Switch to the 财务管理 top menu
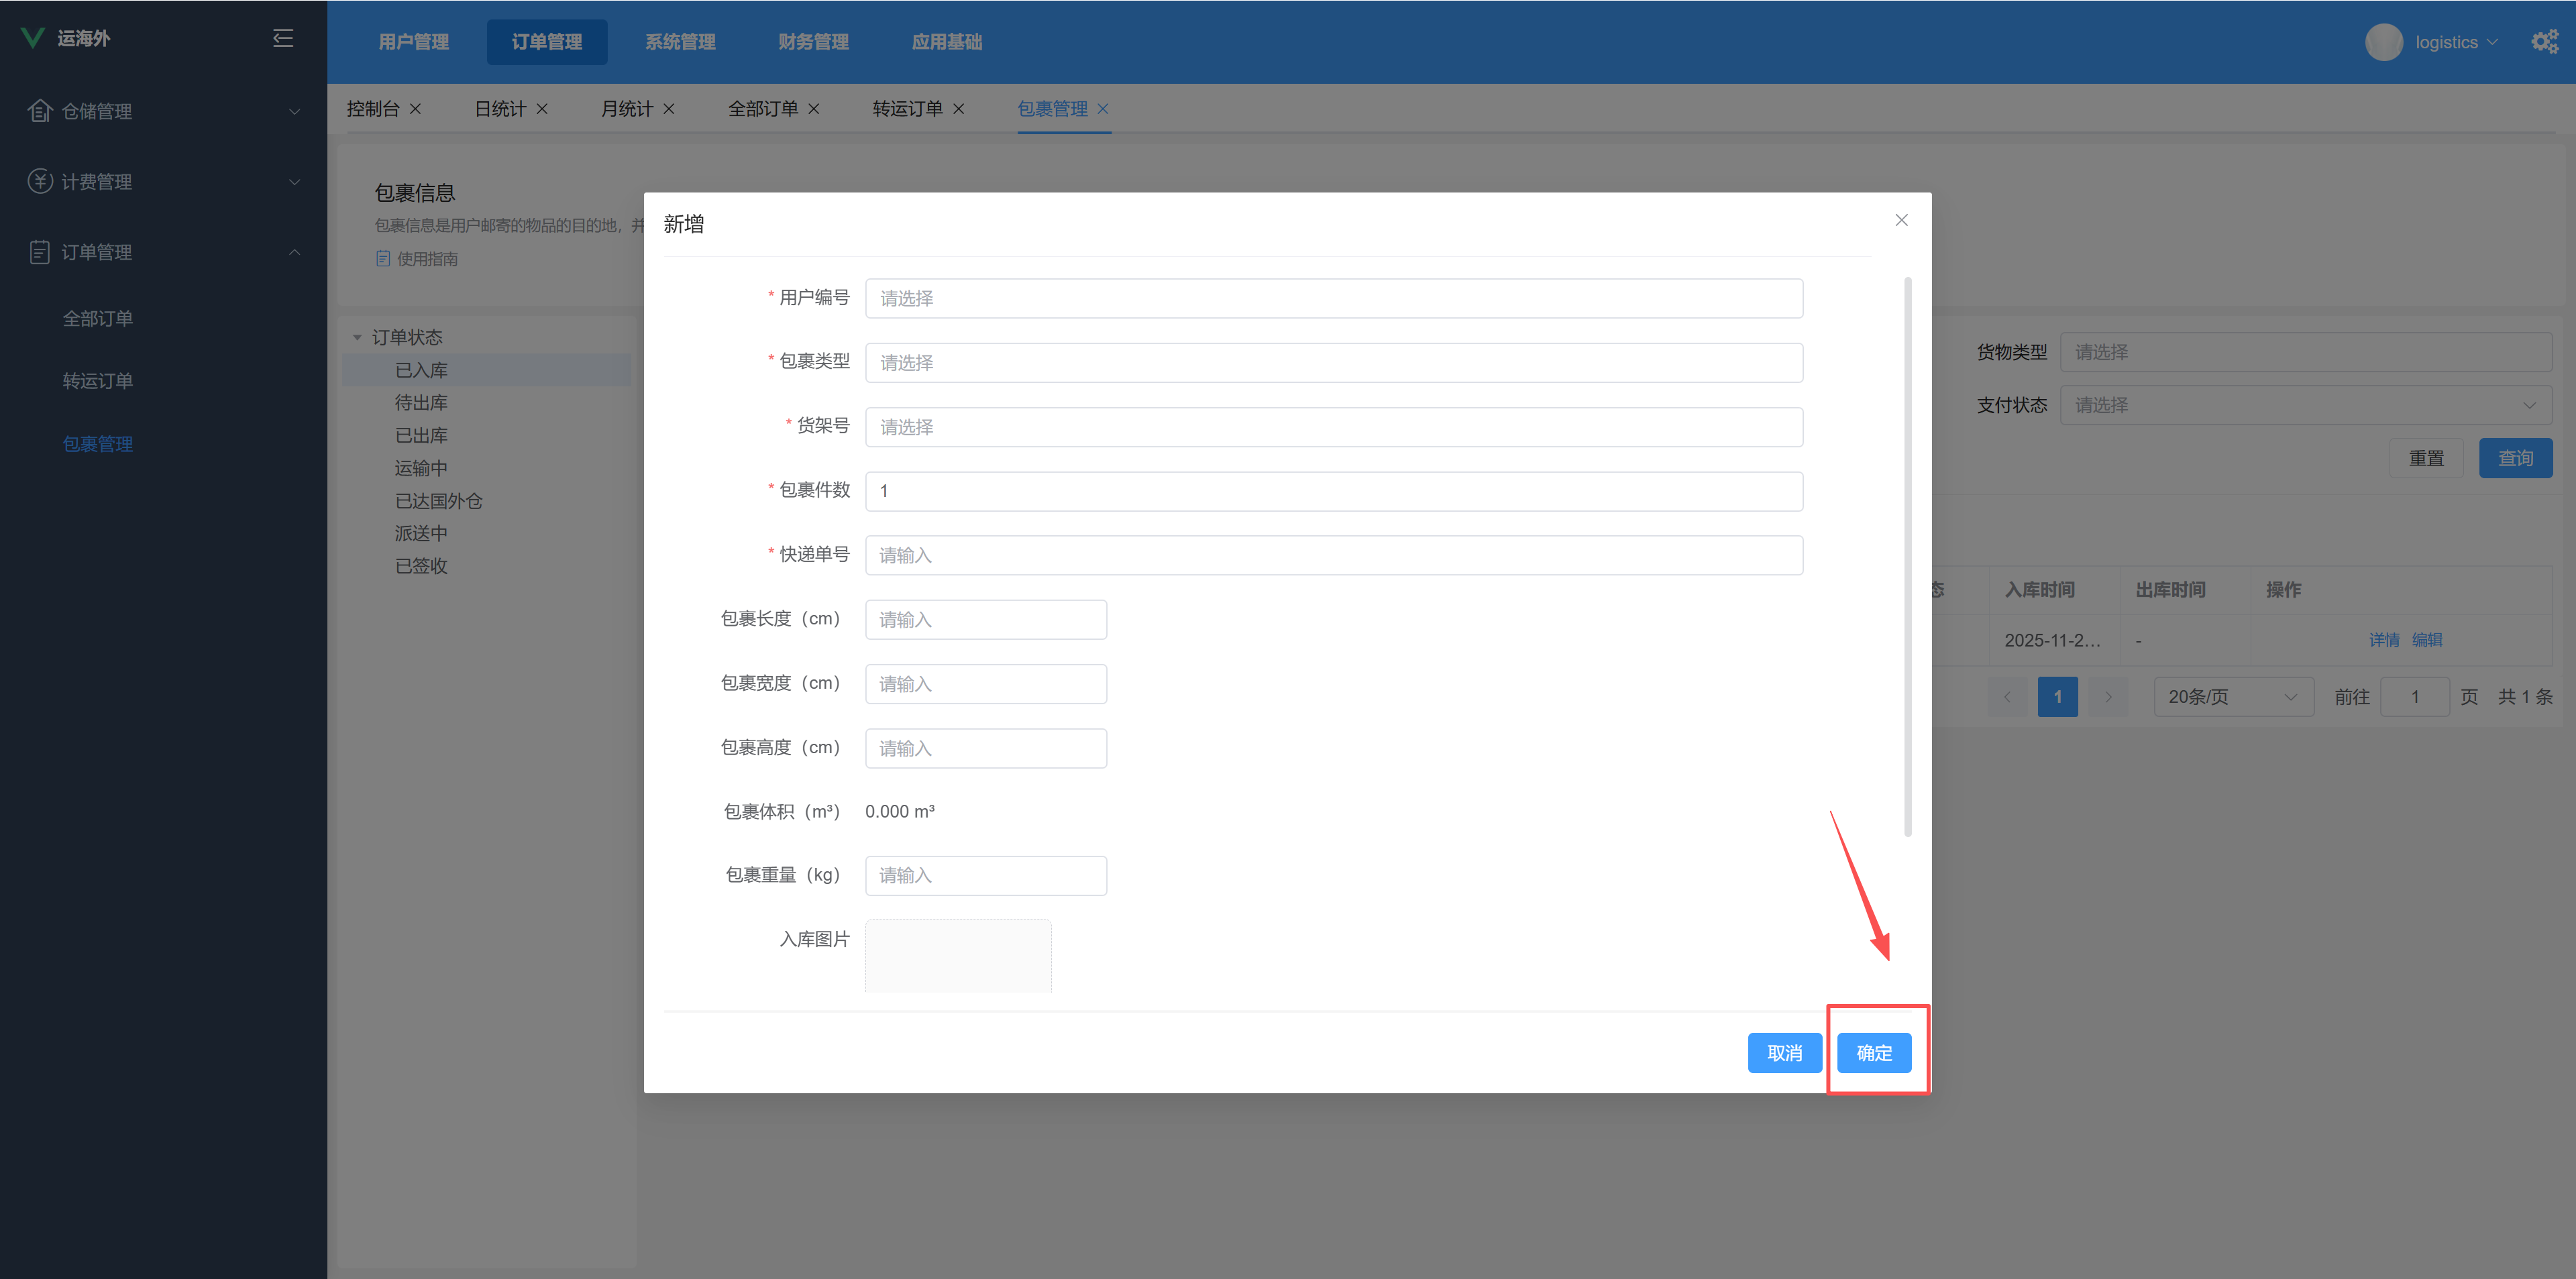Viewport: 2576px width, 1279px height. tap(813, 42)
